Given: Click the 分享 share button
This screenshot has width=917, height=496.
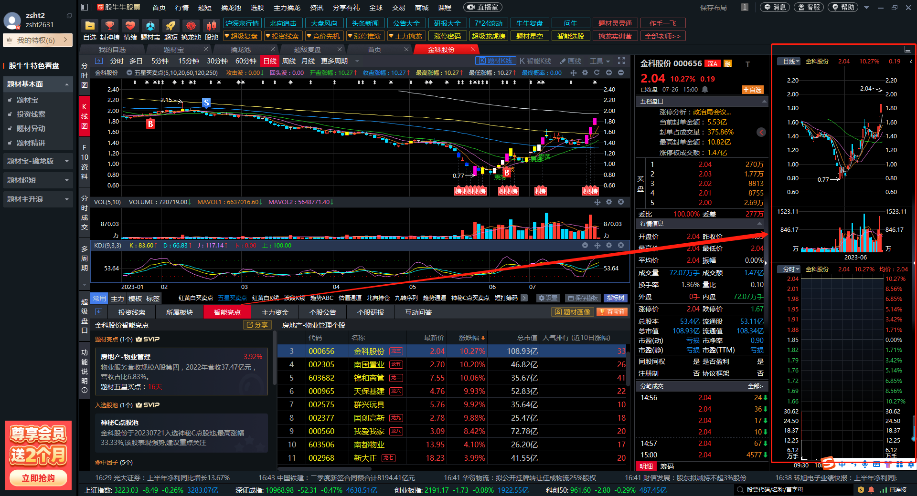Looking at the screenshot, I should [x=257, y=325].
